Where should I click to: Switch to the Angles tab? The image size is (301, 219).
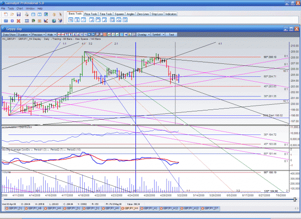131,14
